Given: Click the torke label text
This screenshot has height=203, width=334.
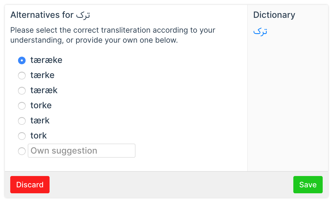Looking at the screenshot, I should click(41, 105).
